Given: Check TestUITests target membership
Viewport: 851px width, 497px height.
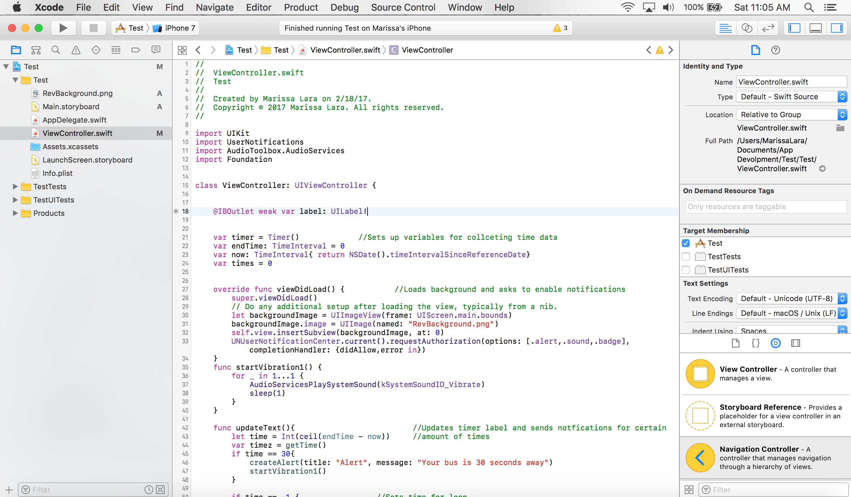Looking at the screenshot, I should click(686, 270).
